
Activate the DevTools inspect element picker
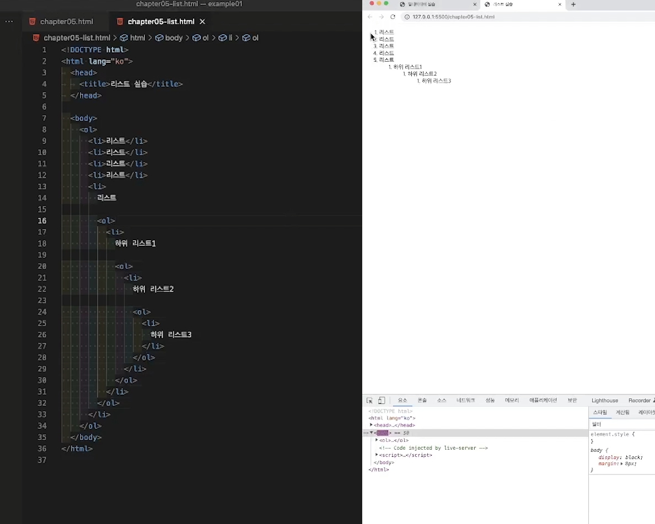[x=369, y=401]
